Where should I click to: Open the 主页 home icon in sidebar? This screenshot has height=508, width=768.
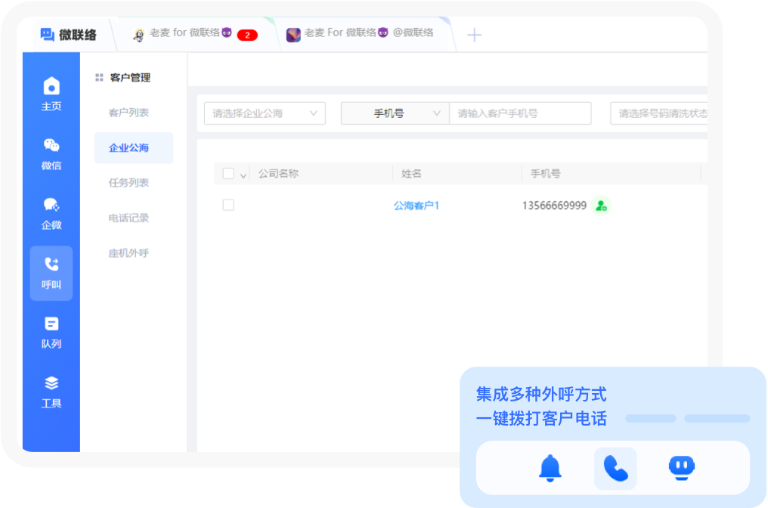51,94
